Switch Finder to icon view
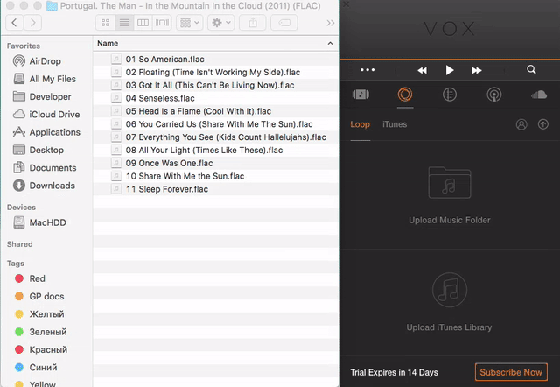560x387 pixels. (105, 23)
